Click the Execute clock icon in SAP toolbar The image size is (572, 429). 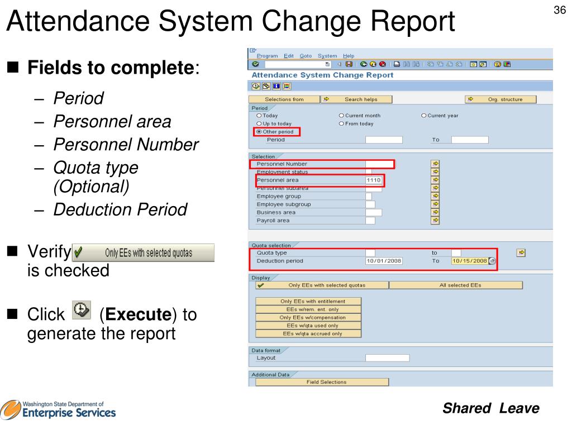click(x=256, y=86)
